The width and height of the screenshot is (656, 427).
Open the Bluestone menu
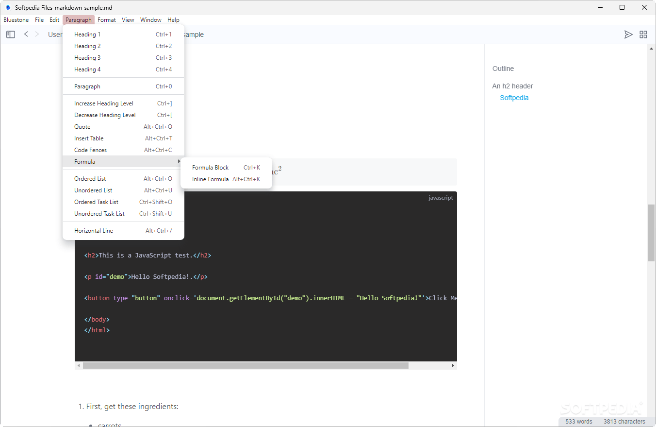[16, 20]
